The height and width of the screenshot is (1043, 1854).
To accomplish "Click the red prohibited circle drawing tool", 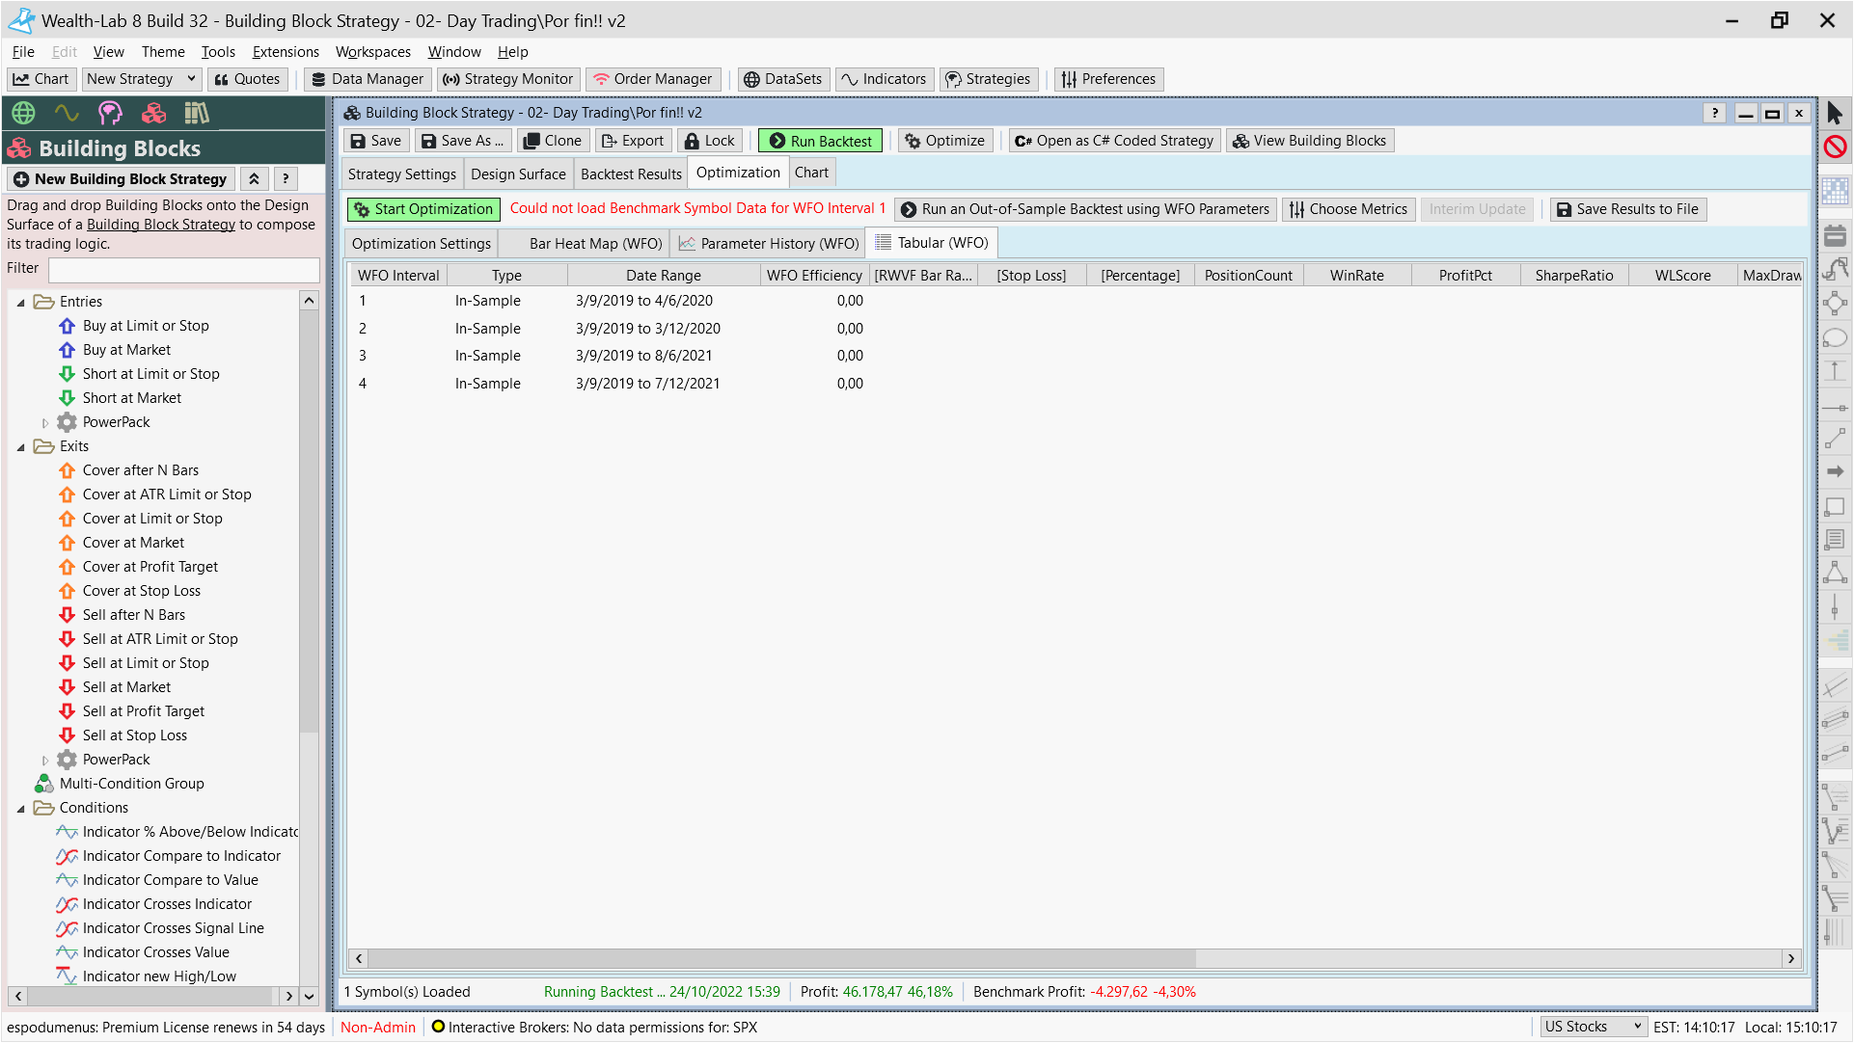I will tap(1835, 147).
